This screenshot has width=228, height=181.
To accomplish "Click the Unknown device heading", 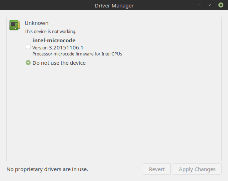I will pyautogui.click(x=36, y=23).
